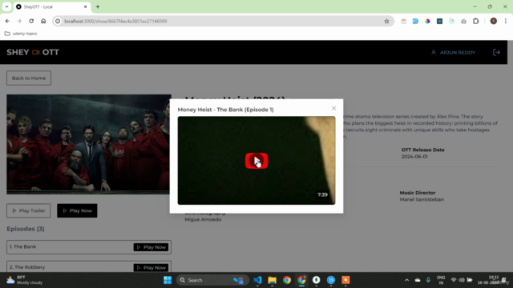Click the logout icon in header
Screen dimensions: 513x288
click(x=496, y=52)
